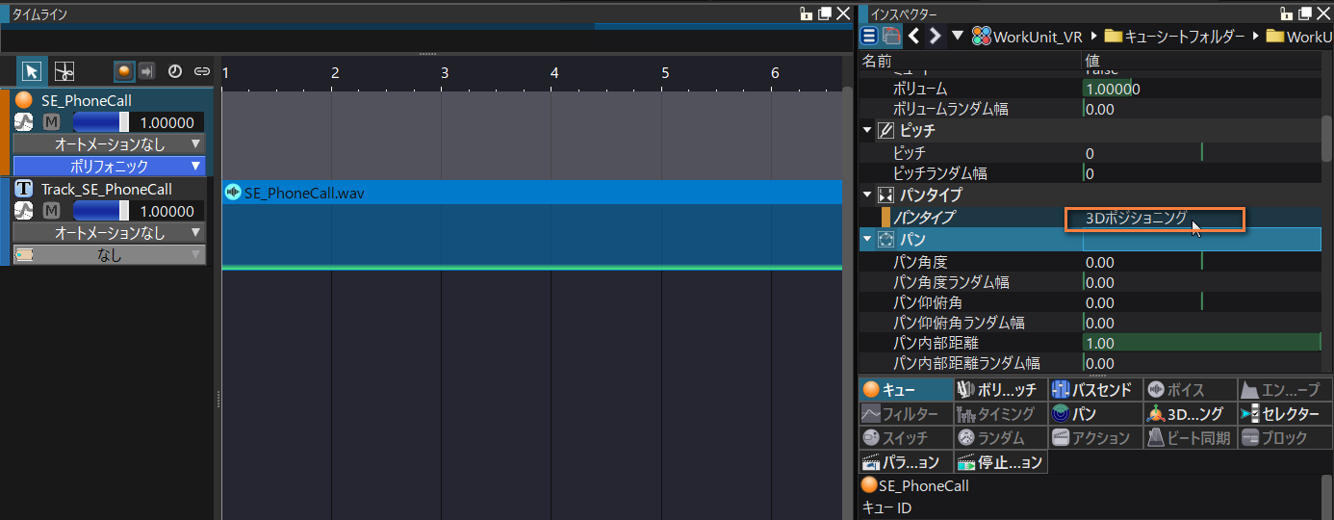Click the chain link icon in timeline toolbar

[x=201, y=71]
